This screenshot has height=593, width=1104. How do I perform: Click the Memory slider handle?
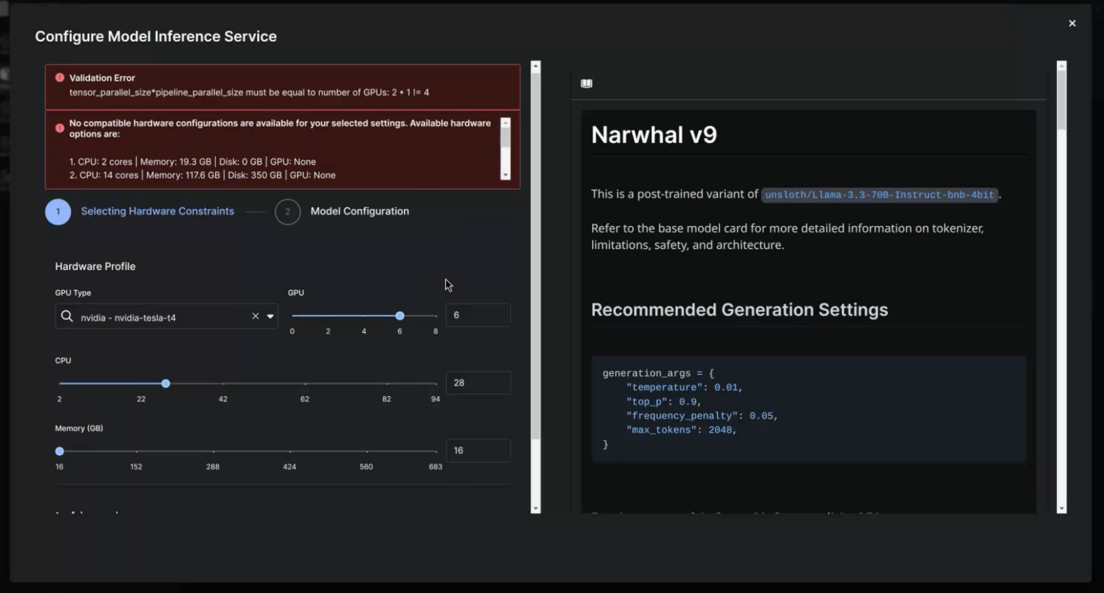[x=60, y=451]
